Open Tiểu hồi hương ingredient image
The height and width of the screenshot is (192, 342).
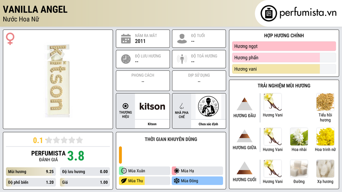pos(325,102)
